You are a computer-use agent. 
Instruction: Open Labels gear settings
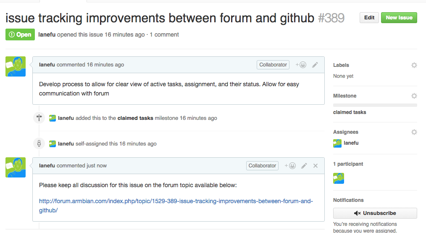414,65
